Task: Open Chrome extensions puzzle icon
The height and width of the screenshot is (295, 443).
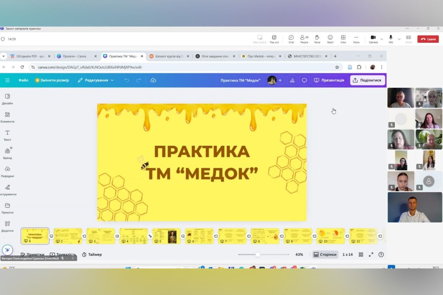Action: 359,67
